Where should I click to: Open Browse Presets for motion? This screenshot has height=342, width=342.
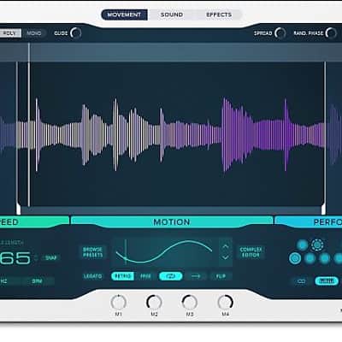pyautogui.click(x=93, y=252)
